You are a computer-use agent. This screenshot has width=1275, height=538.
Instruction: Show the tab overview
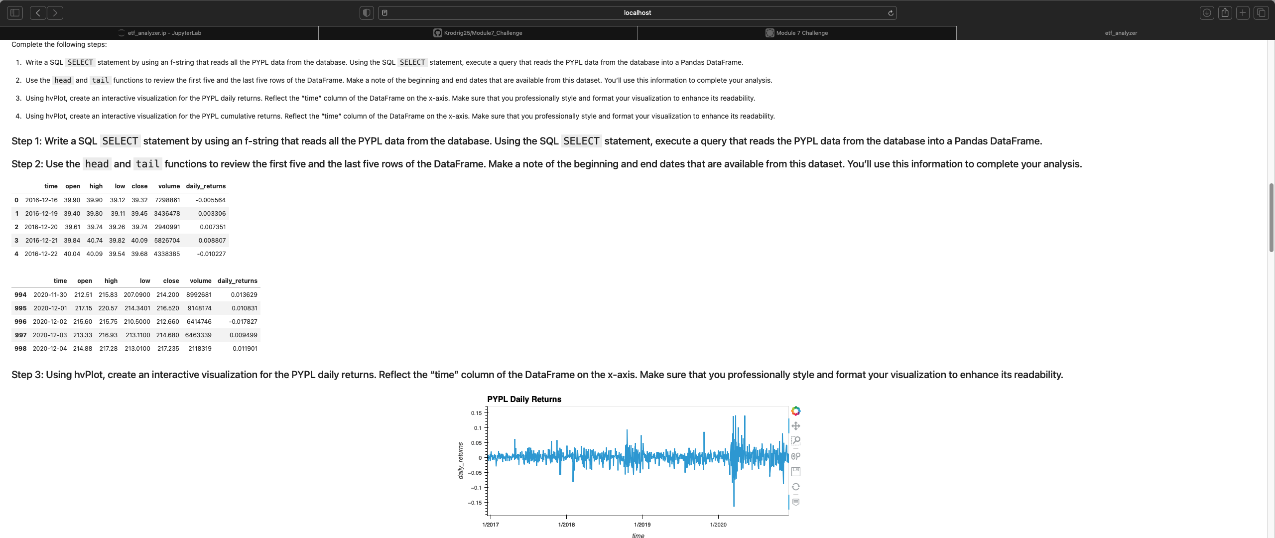(x=1261, y=13)
